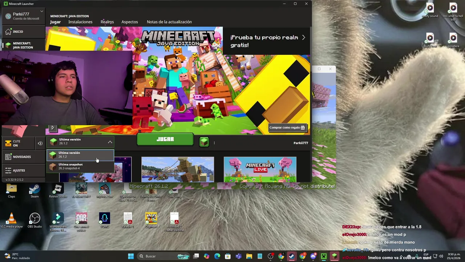Toggle the CUTE ON setting
This screenshot has height=262, width=465.
pyautogui.click(x=18, y=143)
